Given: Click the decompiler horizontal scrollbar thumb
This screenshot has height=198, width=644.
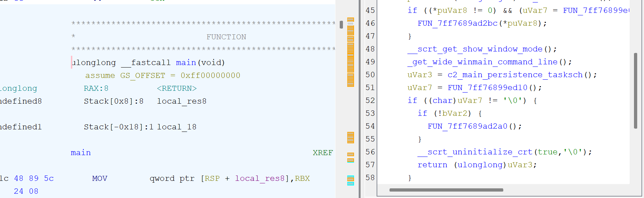Looking at the screenshot, I should click(446, 190).
